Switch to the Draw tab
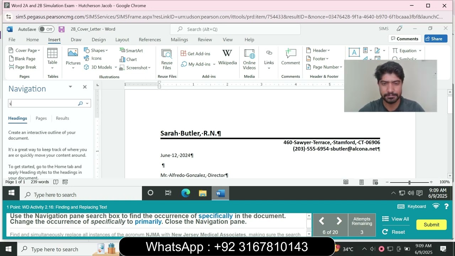This screenshot has height=256, width=455. point(76,39)
